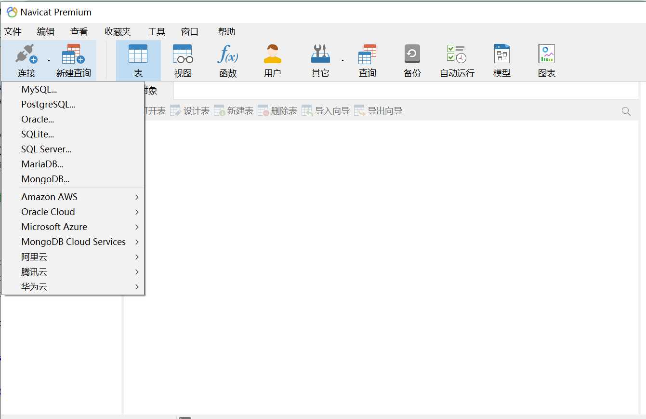Click the search magnifier in object toolbar
The width and height of the screenshot is (646, 419).
(x=626, y=111)
